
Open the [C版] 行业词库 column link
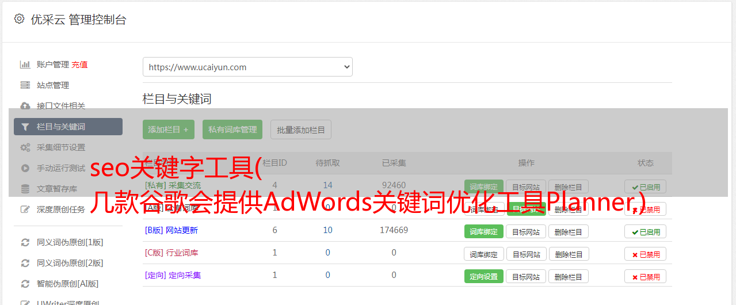point(171,253)
